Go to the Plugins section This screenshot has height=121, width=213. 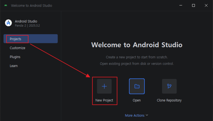(15, 57)
